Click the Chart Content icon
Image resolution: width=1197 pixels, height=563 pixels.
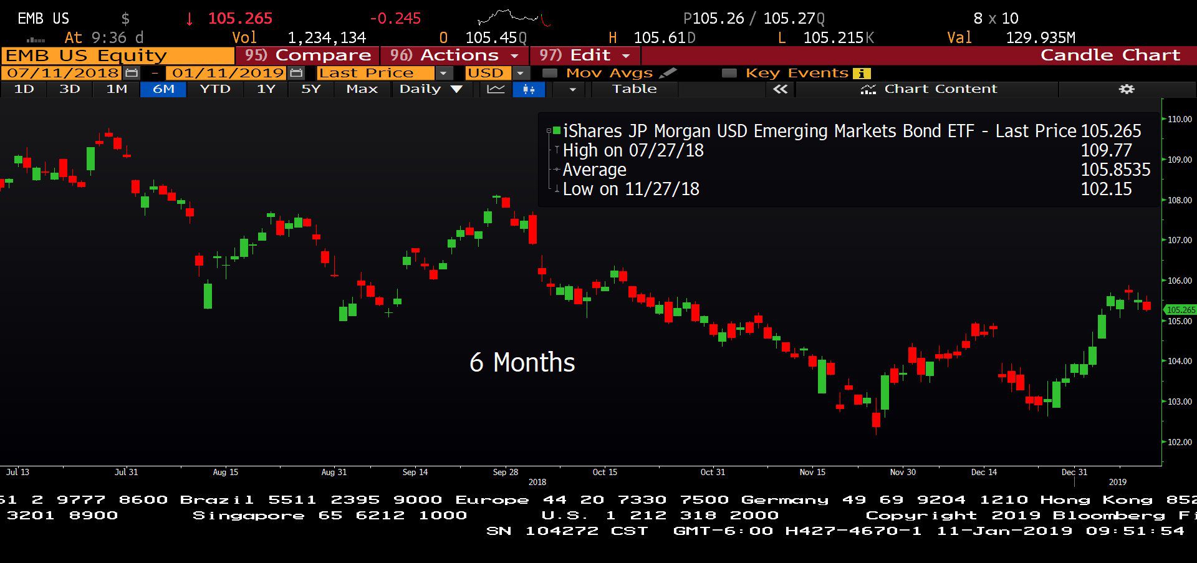868,89
